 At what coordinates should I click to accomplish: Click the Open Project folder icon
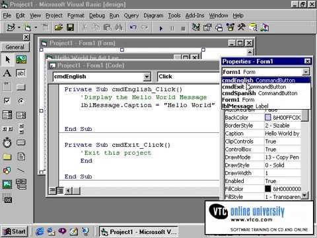point(59,28)
